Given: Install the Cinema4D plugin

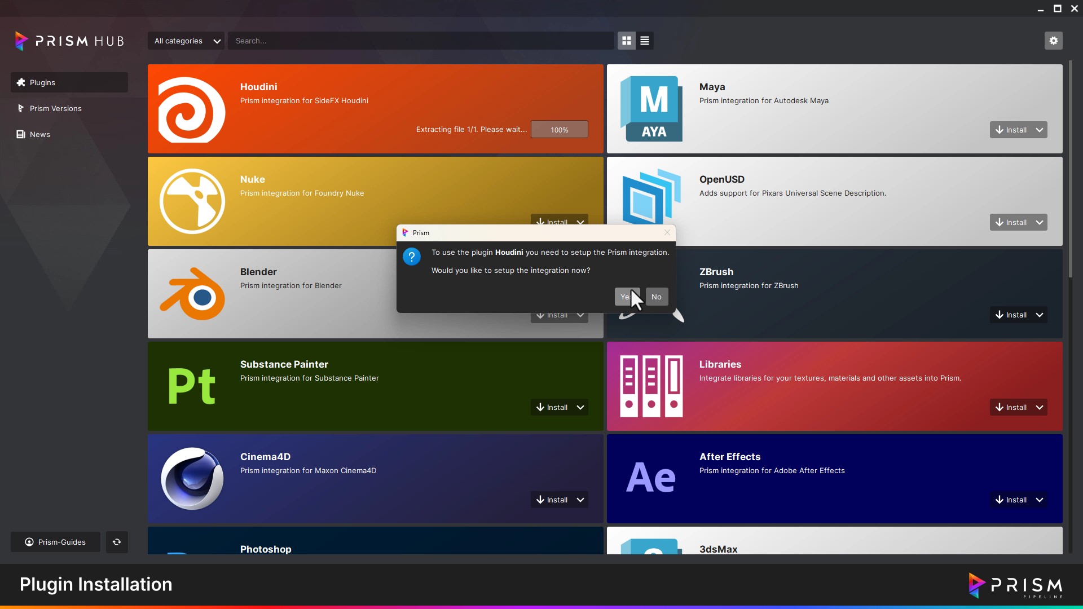Looking at the screenshot, I should (x=552, y=500).
